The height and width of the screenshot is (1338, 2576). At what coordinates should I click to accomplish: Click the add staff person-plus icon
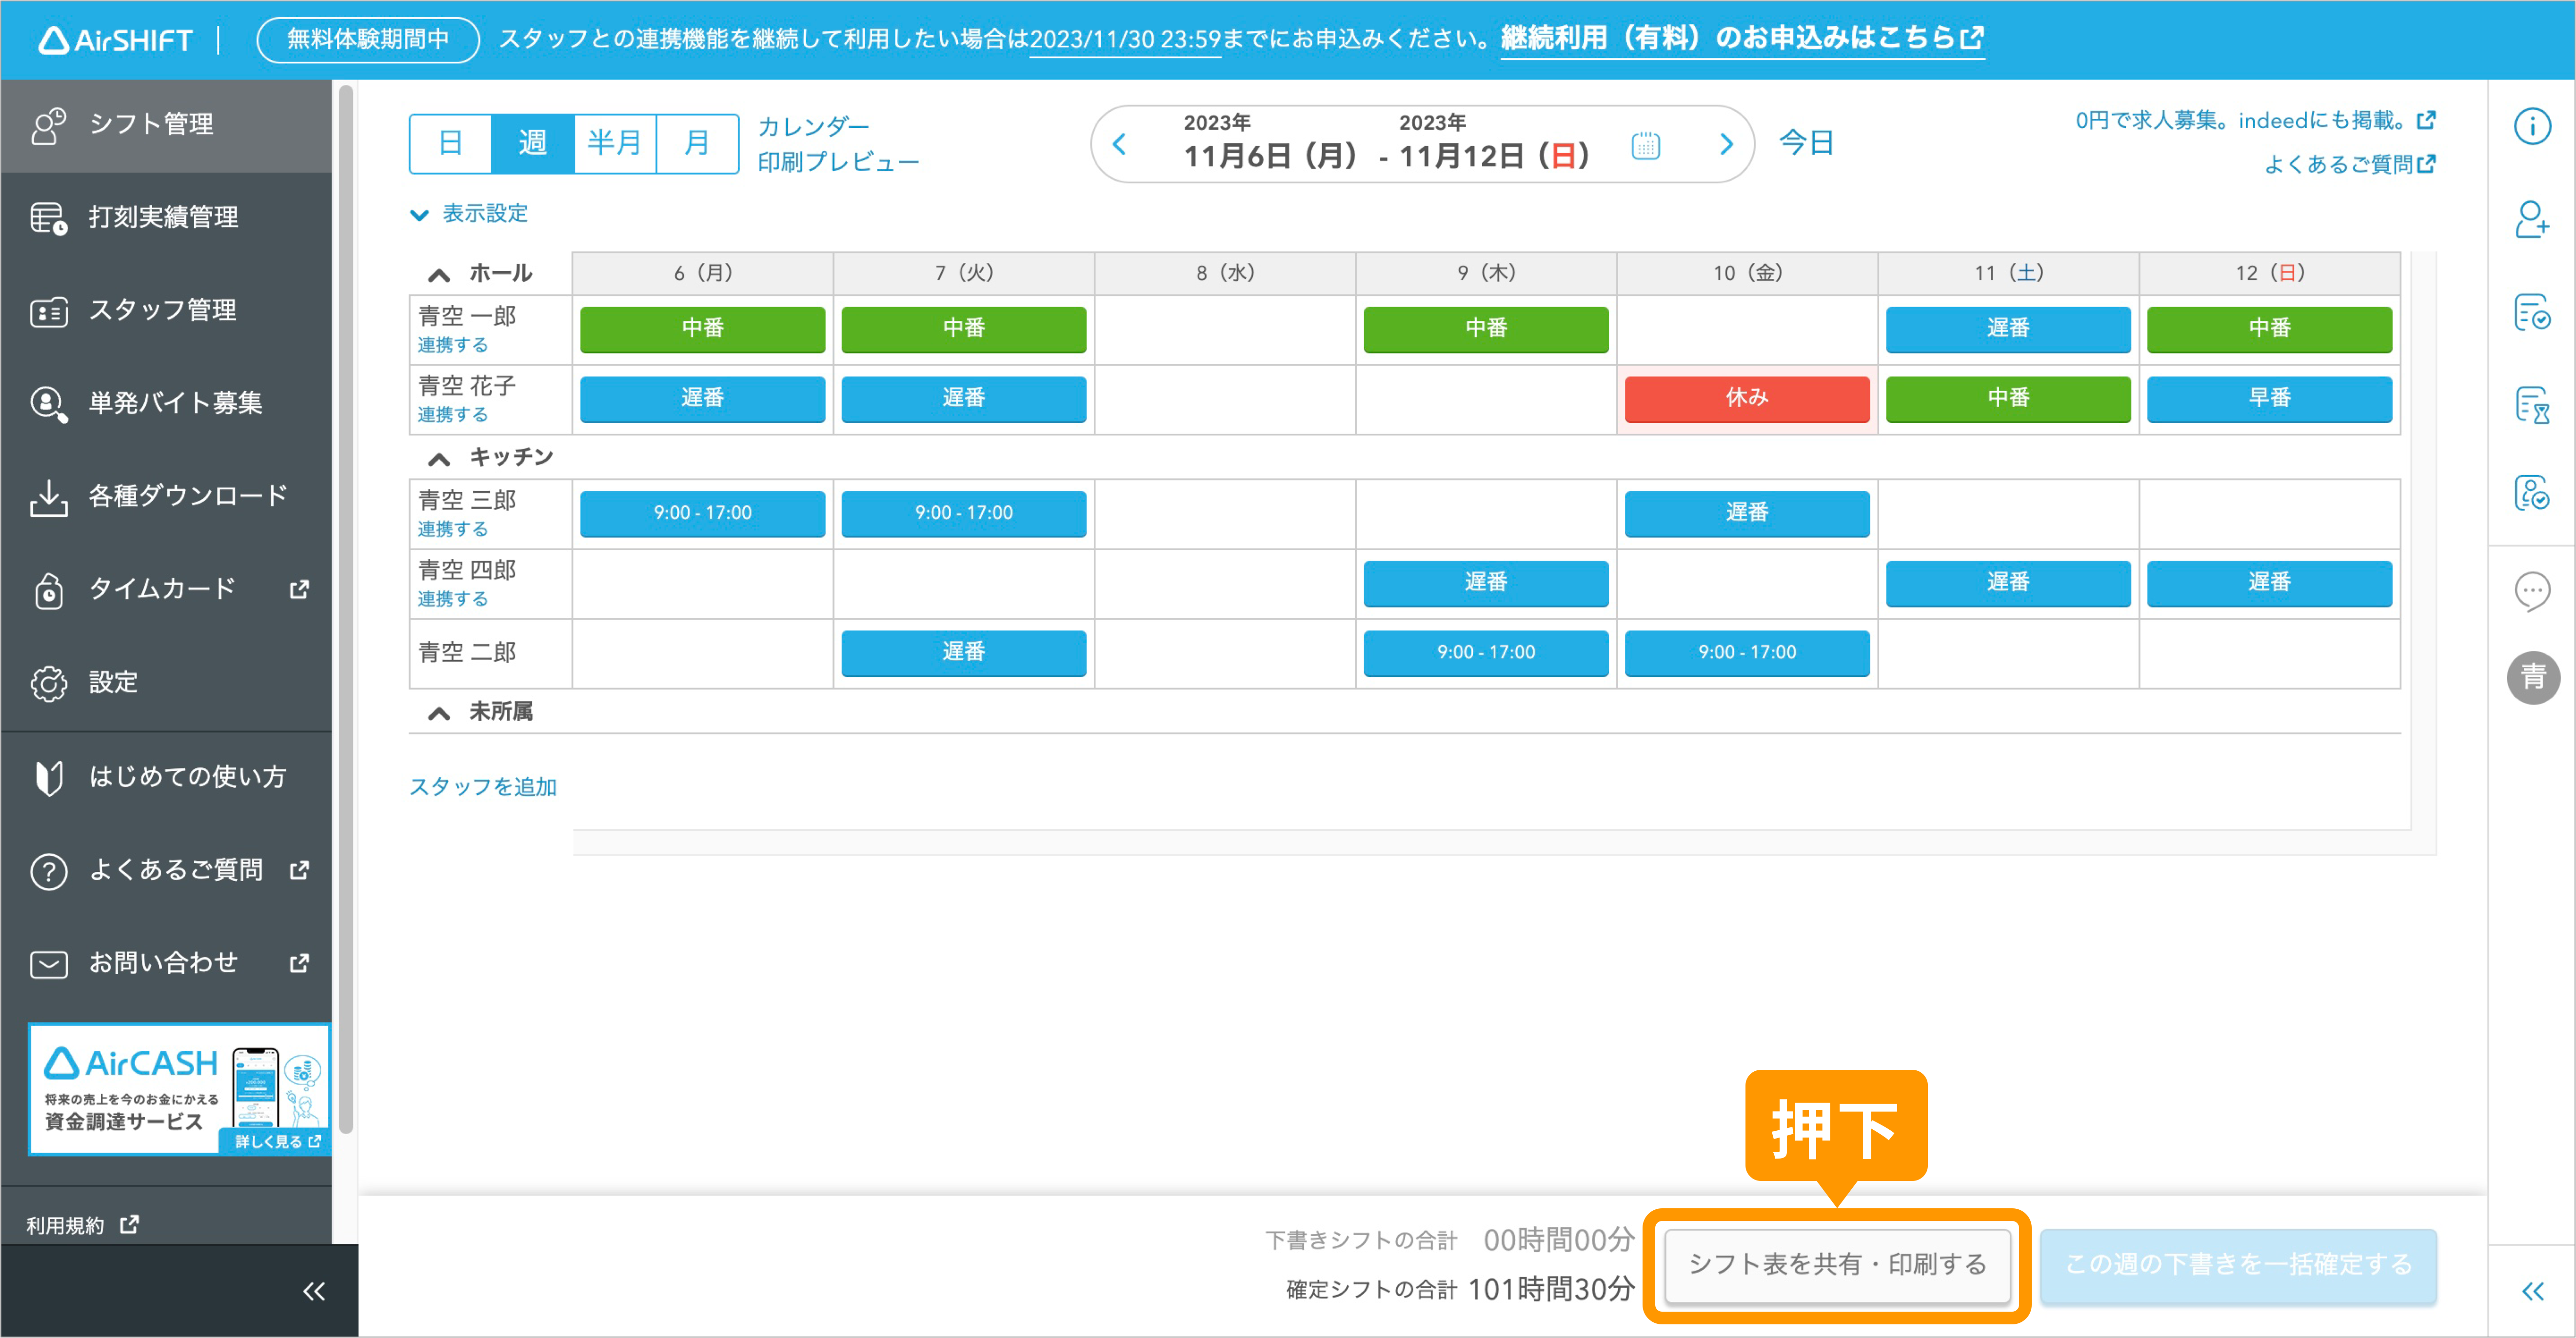coord(2532,220)
